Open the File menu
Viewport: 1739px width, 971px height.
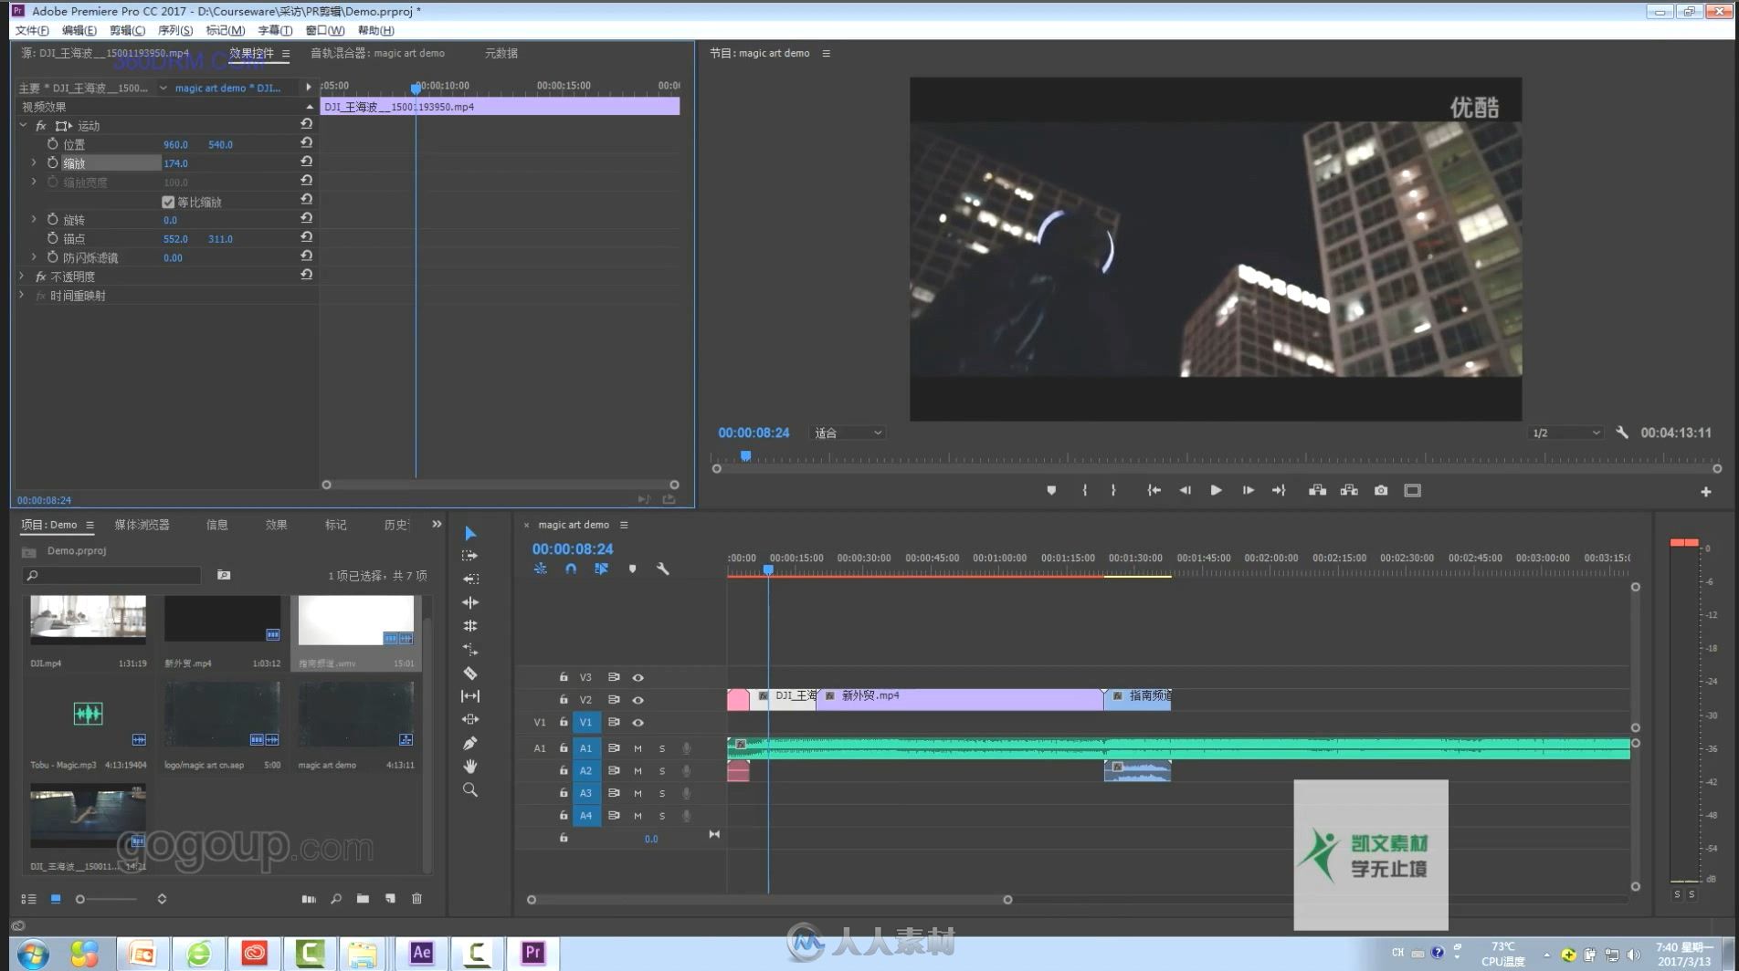click(x=31, y=30)
